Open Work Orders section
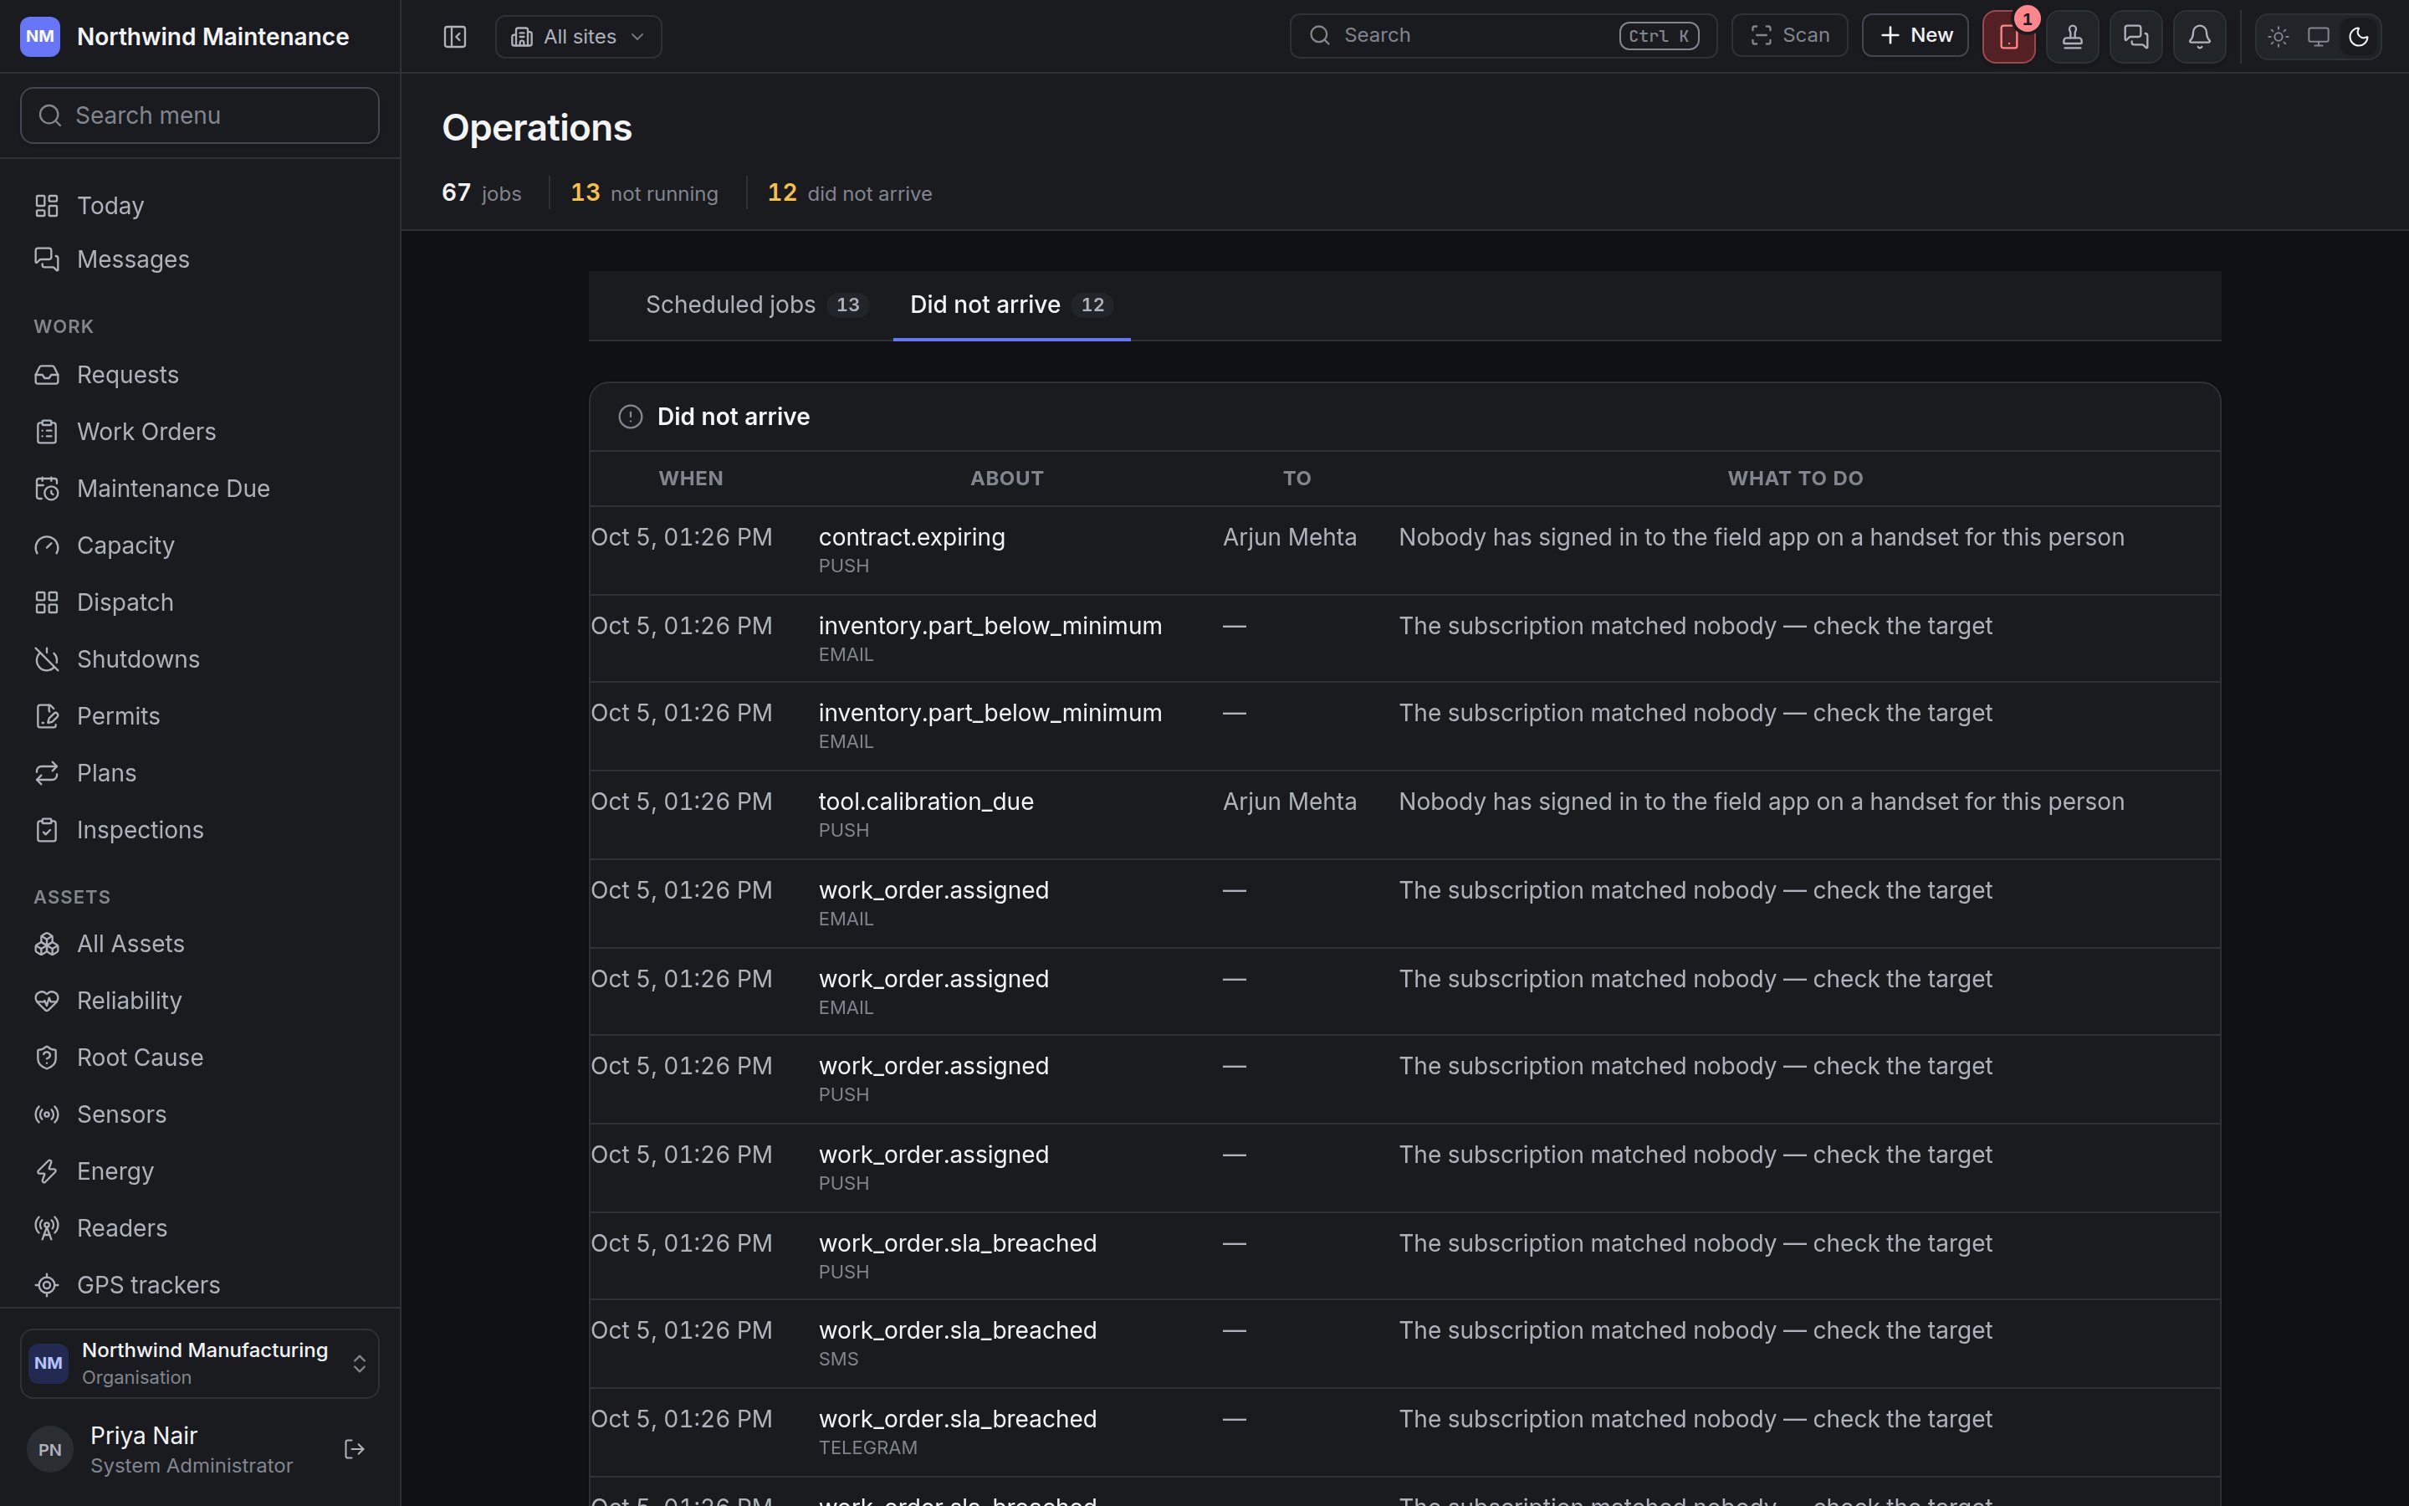2409x1506 pixels. click(x=200, y=433)
